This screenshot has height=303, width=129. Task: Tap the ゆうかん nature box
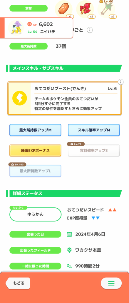[35, 214]
